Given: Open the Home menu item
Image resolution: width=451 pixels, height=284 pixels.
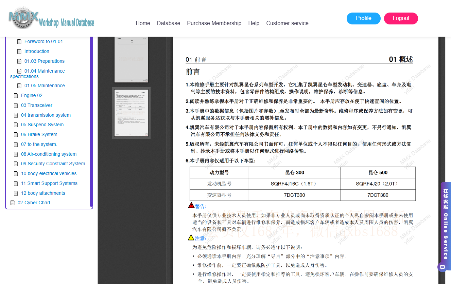Looking at the screenshot, I should [143, 23].
